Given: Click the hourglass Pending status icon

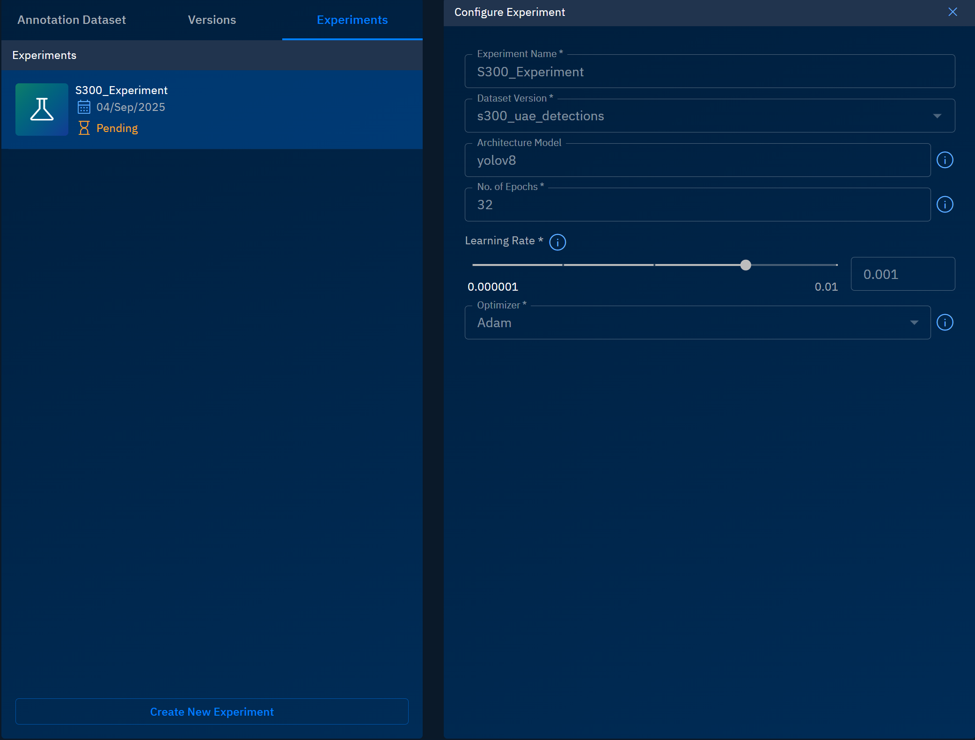Looking at the screenshot, I should pos(84,128).
